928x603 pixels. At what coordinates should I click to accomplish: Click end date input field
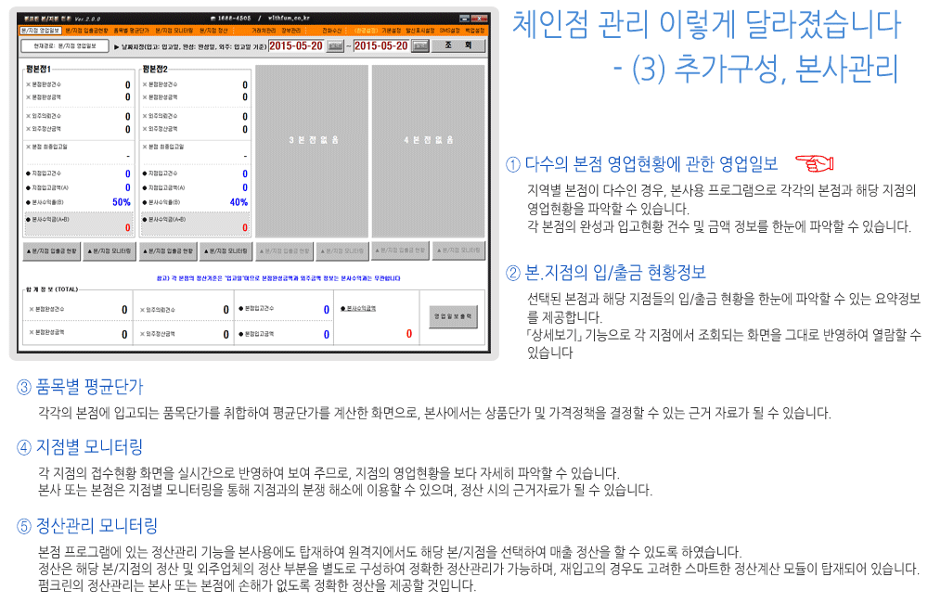380,45
